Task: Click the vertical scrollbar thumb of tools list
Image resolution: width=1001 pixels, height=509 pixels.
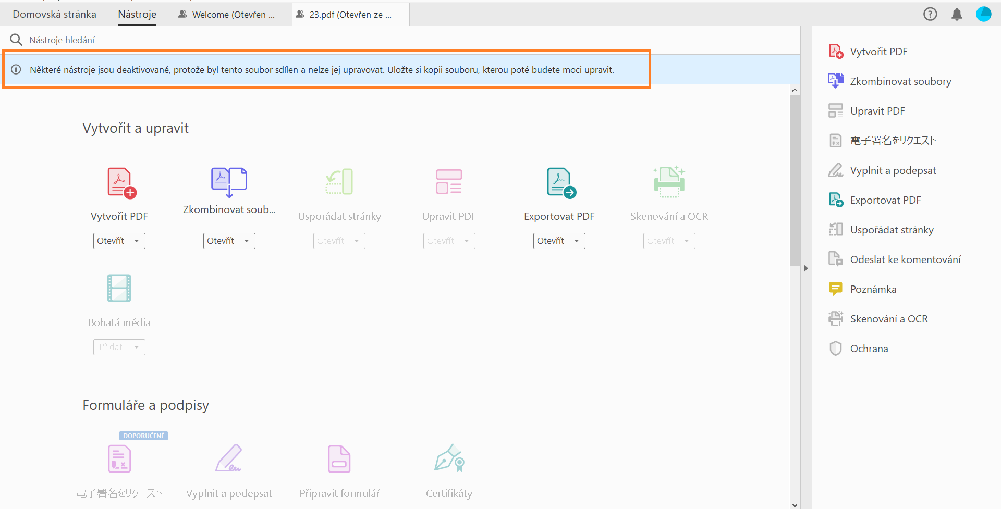Action: (795, 180)
